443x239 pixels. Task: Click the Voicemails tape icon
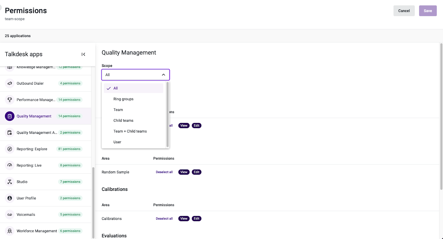coord(10,214)
